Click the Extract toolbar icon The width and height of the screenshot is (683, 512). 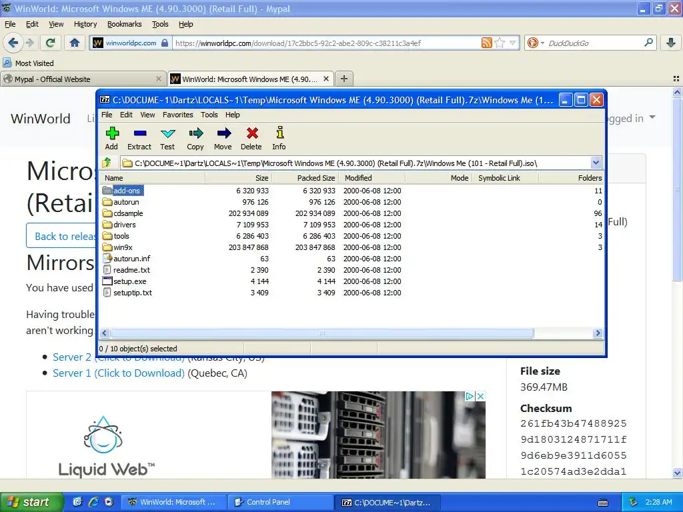[139, 138]
